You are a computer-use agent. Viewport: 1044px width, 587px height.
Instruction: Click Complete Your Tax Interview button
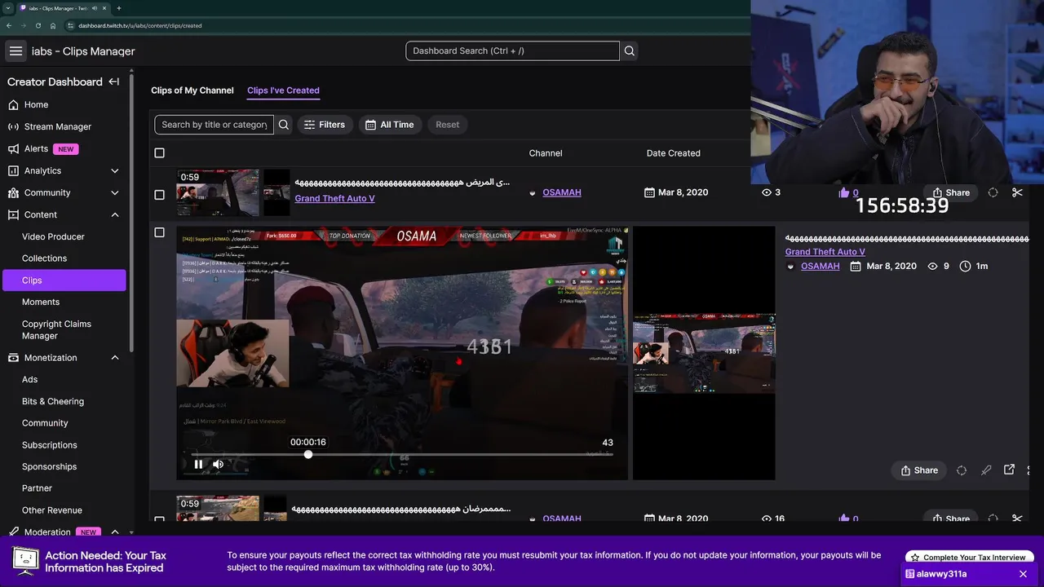coord(969,558)
